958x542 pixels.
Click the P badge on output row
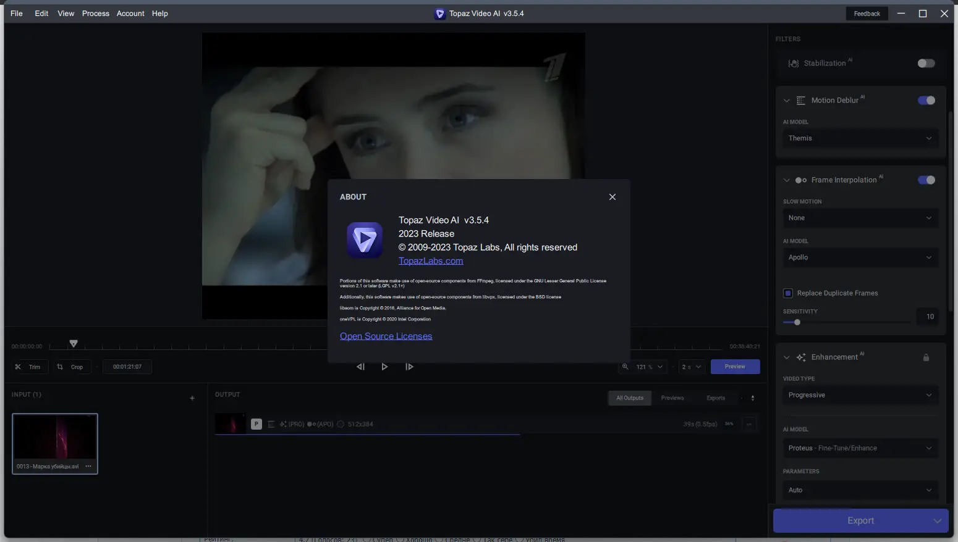pos(256,424)
